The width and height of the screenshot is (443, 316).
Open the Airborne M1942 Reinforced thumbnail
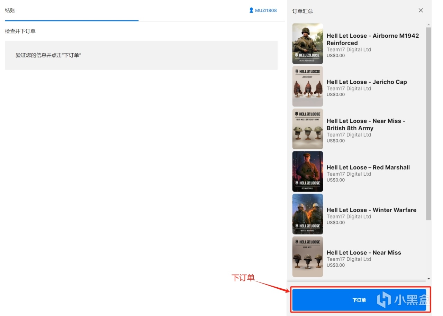[x=308, y=44]
